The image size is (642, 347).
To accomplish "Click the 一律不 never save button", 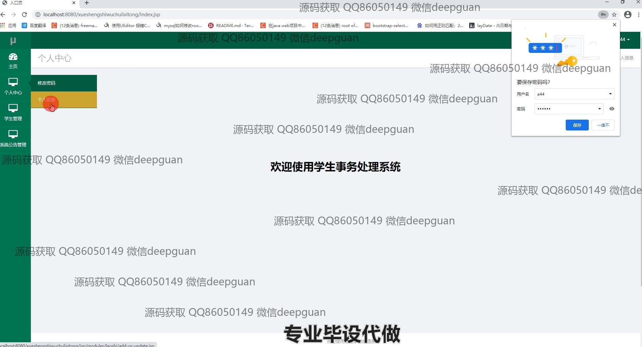I will point(603,125).
